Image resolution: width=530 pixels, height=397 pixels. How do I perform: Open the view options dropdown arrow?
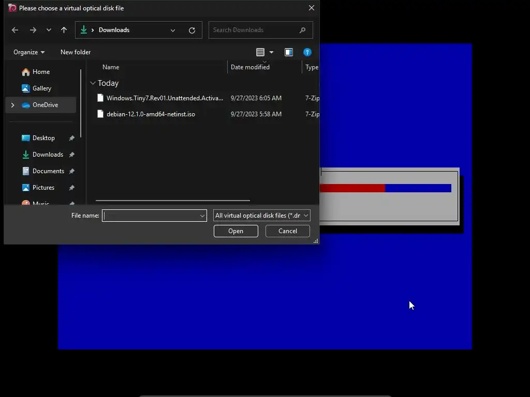(x=271, y=52)
